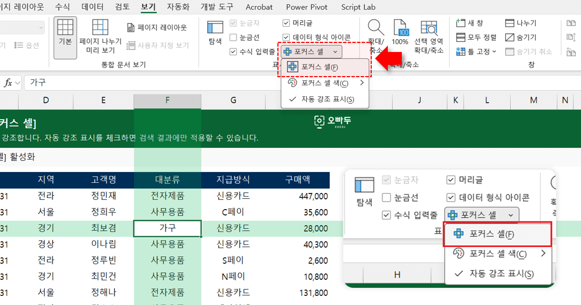This screenshot has width=581, height=305.
Task: Click the 대분류 table header cell
Action: tap(167, 180)
